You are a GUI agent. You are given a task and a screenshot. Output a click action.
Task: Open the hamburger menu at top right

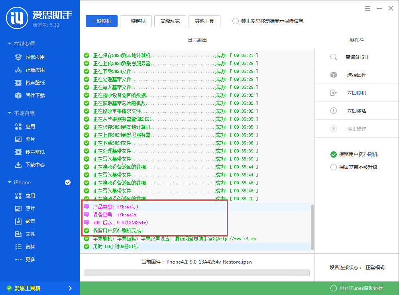point(367,8)
